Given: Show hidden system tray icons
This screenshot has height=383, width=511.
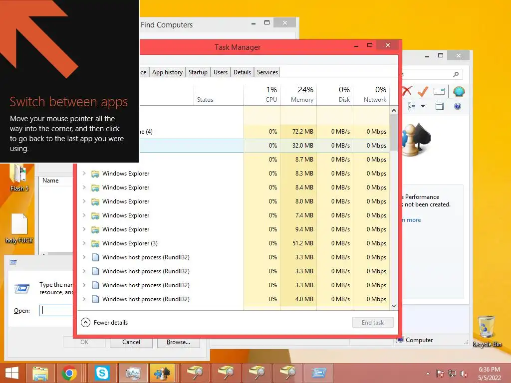Looking at the screenshot, I should coord(428,374).
